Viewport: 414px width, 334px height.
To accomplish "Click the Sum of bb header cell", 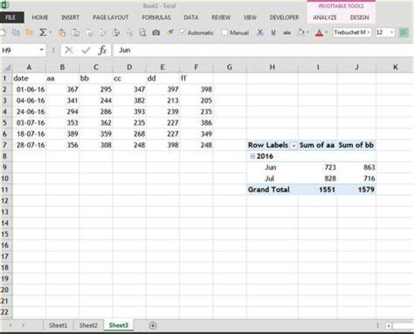I will (356, 145).
